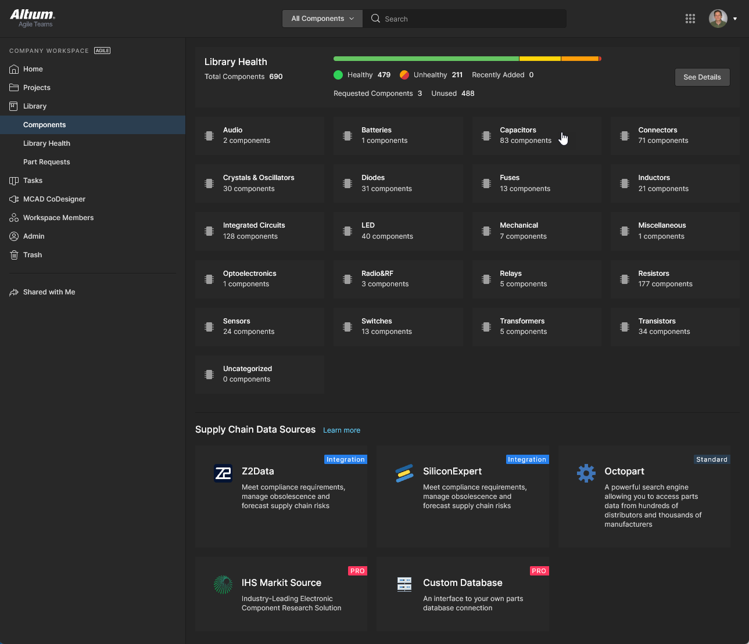This screenshot has width=749, height=644.
Task: Select the Mechanical category card
Action: point(536,231)
